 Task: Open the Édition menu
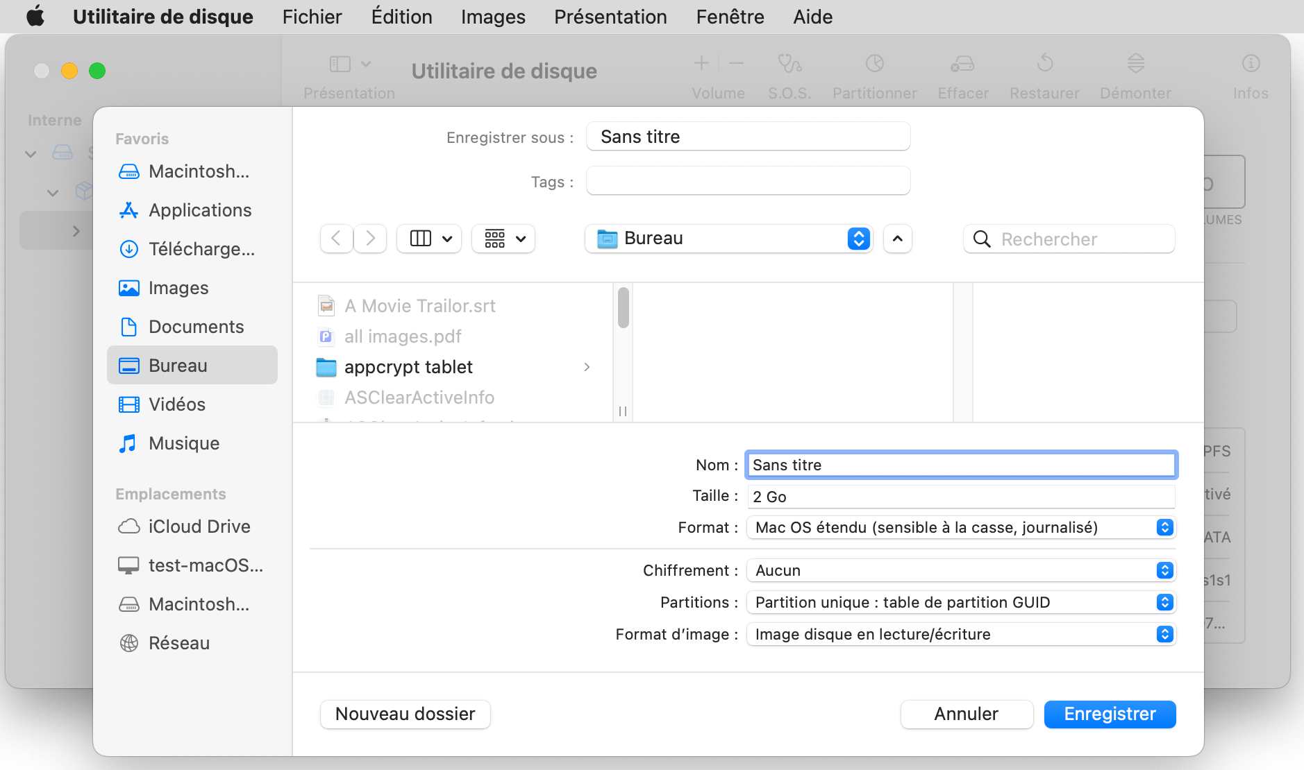tap(401, 16)
